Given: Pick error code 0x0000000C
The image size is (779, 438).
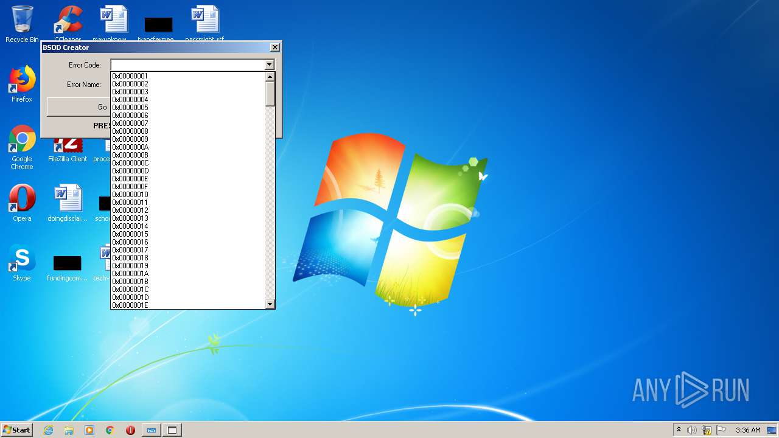Looking at the screenshot, I should 189,163.
